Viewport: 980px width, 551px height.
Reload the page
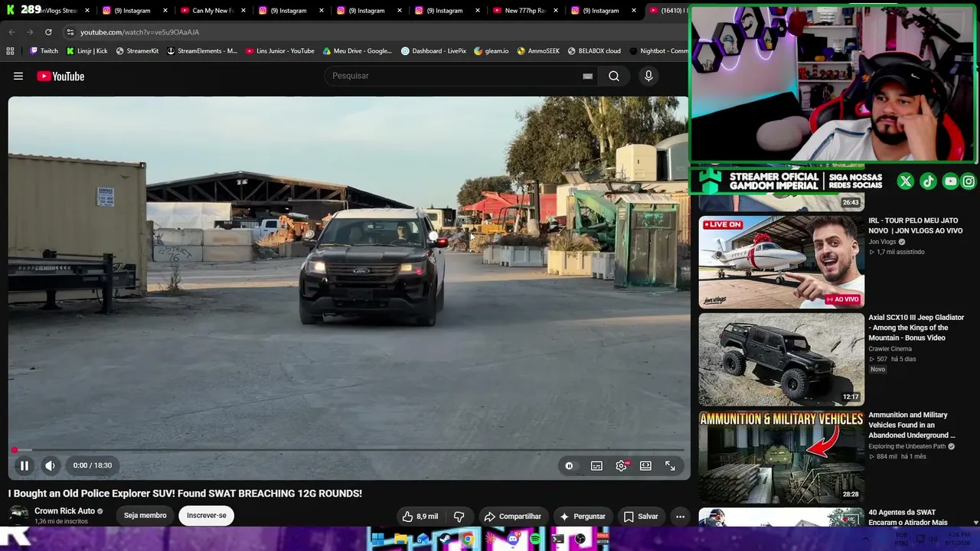[48, 32]
